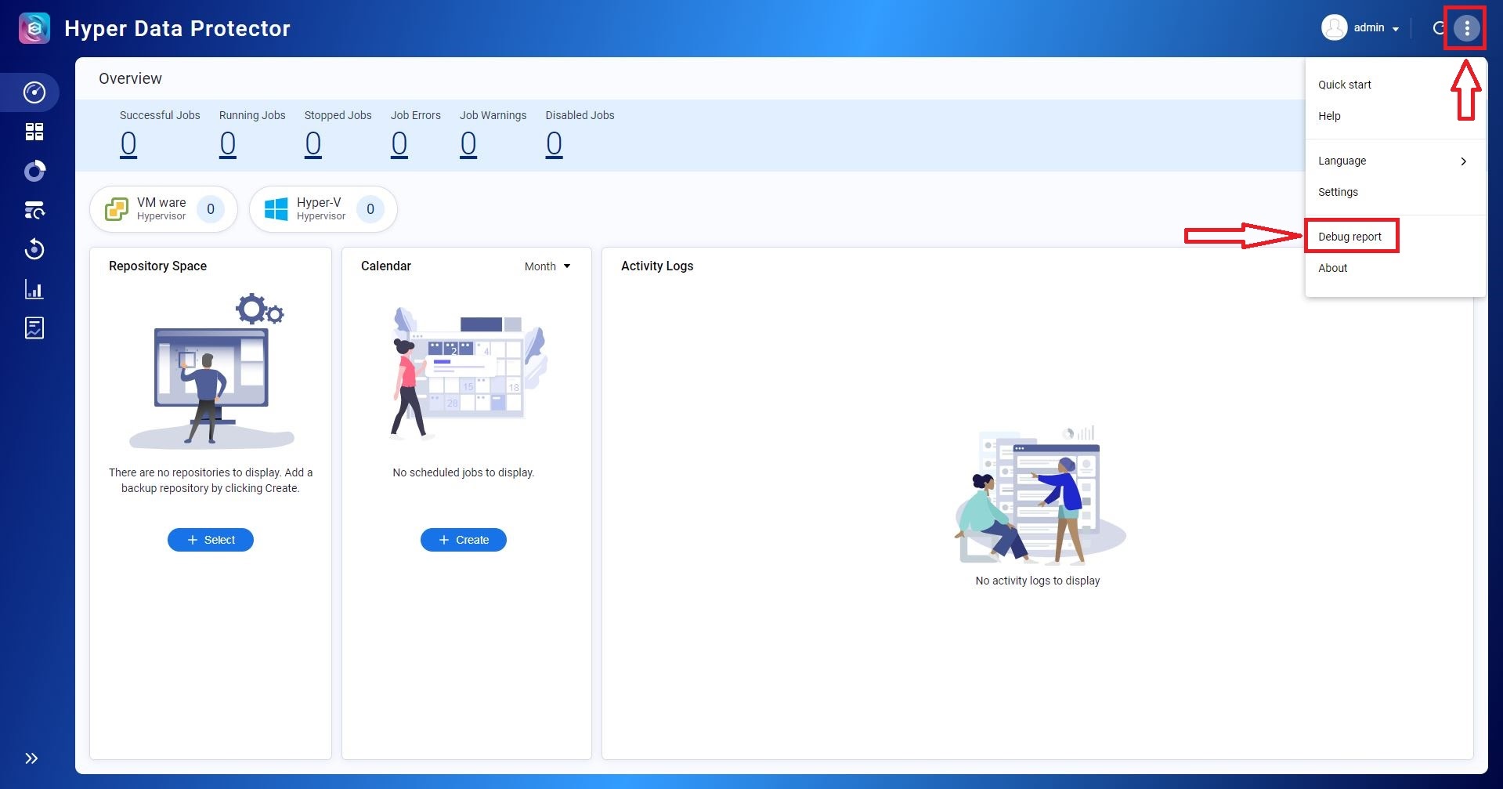Image resolution: width=1503 pixels, height=789 pixels.
Task: Click the bar chart reports sidebar icon
Action: (x=34, y=289)
